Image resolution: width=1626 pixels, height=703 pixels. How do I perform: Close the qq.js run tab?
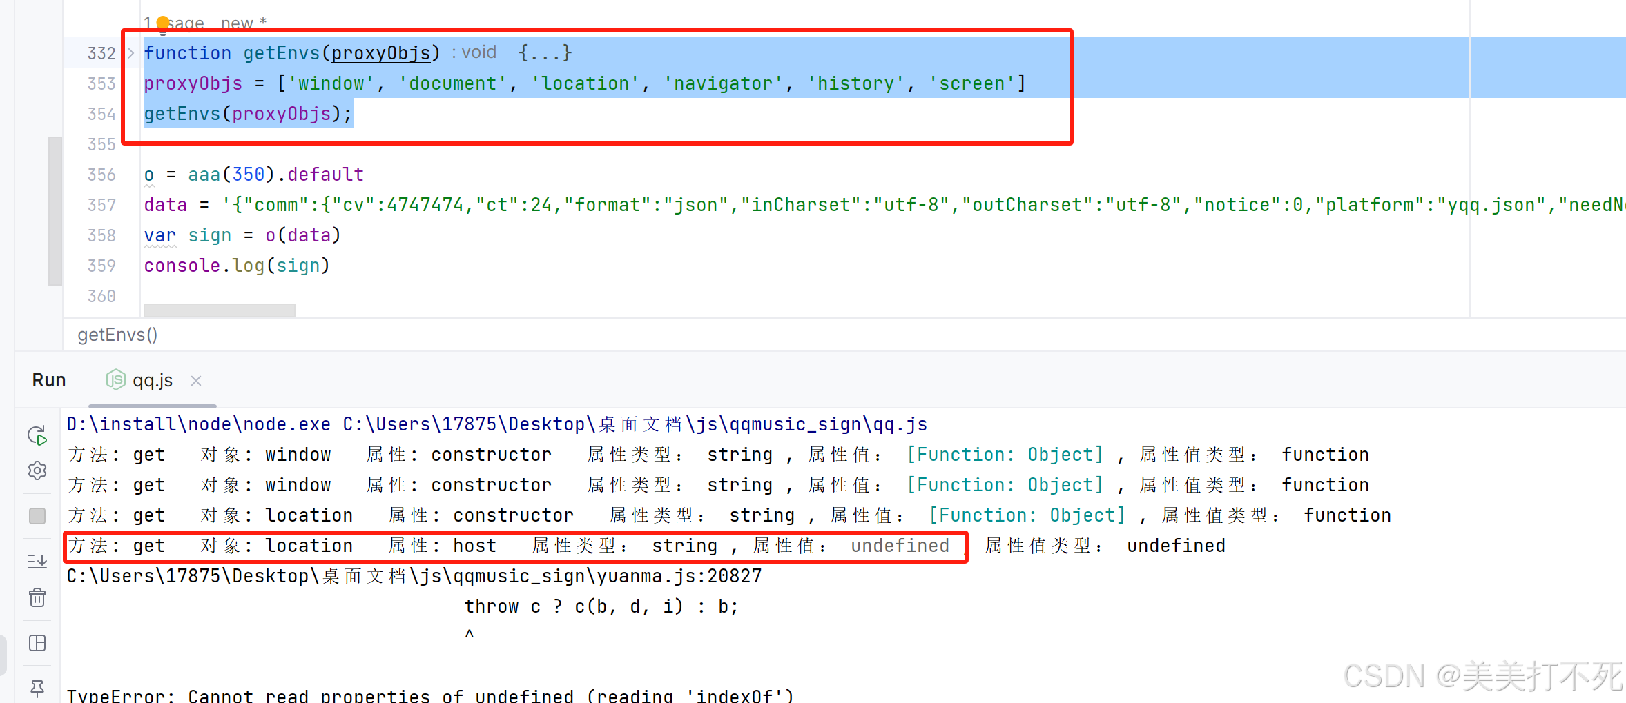(196, 380)
